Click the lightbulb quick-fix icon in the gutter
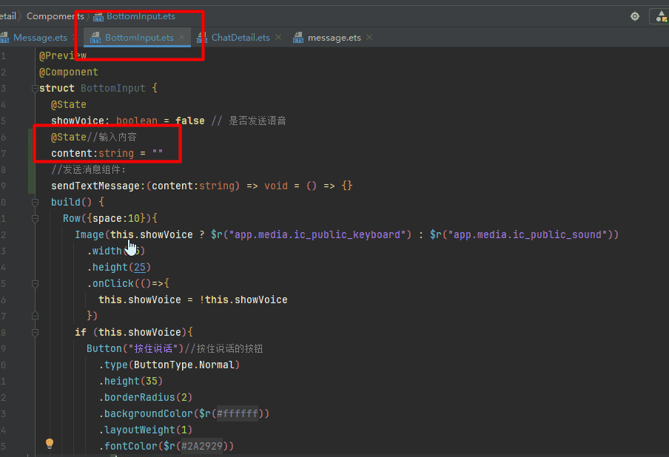669x457 pixels. pyautogui.click(x=50, y=444)
